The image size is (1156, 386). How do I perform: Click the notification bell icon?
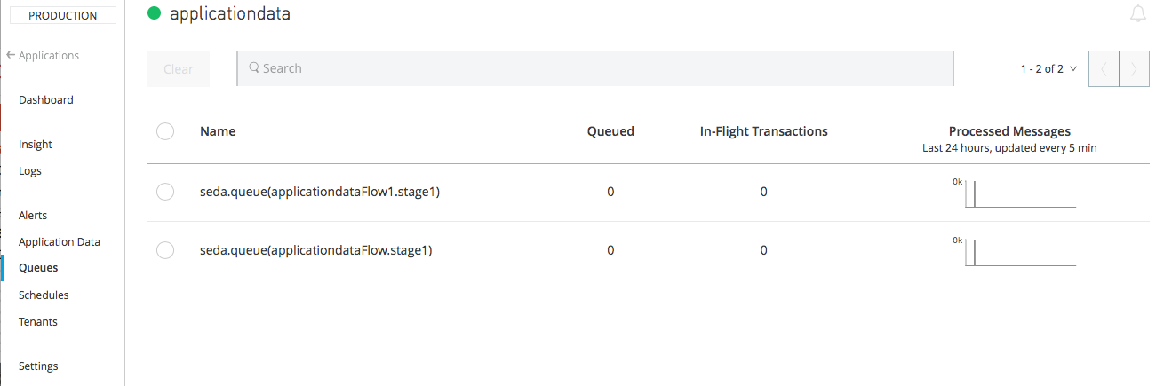point(1137,13)
